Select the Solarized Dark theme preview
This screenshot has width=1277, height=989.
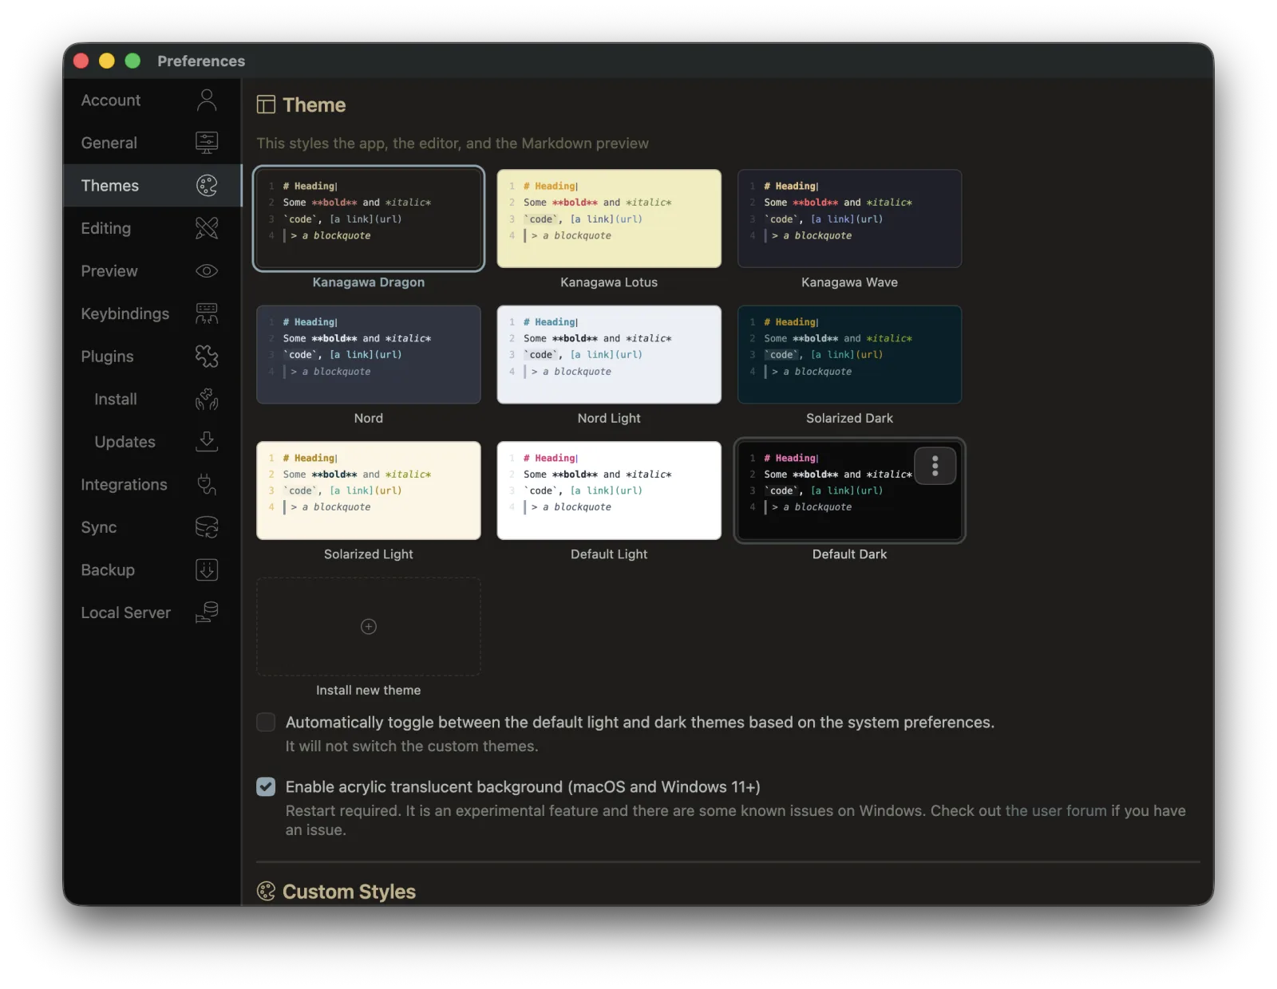[x=849, y=354]
